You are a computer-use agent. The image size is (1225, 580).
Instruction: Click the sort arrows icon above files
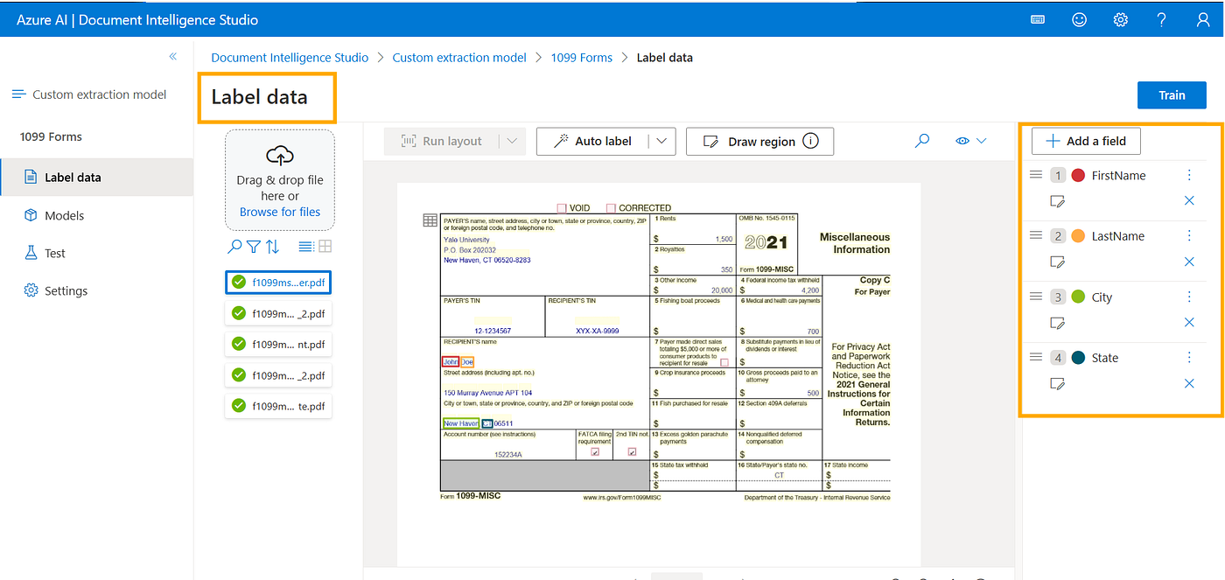click(x=273, y=247)
